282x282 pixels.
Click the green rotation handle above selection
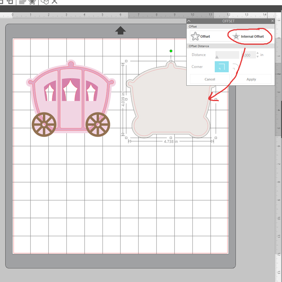click(x=171, y=51)
